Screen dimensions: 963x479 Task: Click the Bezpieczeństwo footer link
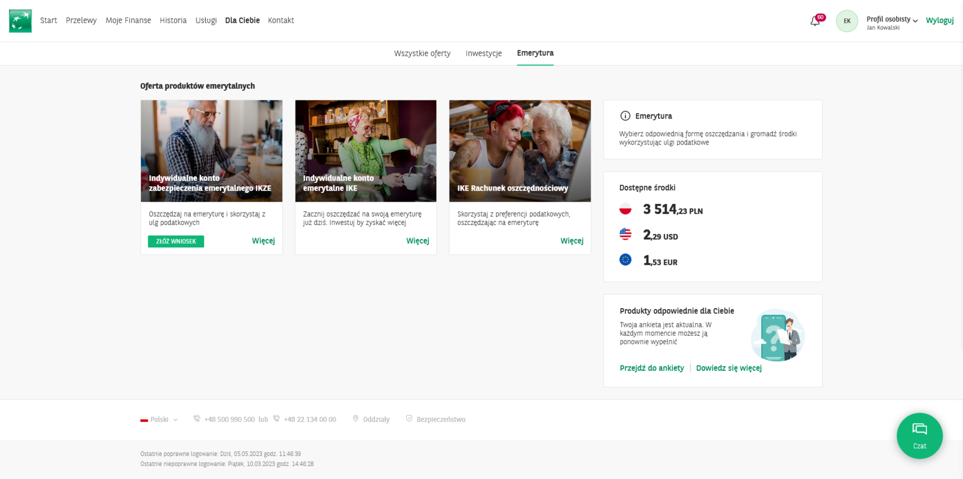[441, 419]
